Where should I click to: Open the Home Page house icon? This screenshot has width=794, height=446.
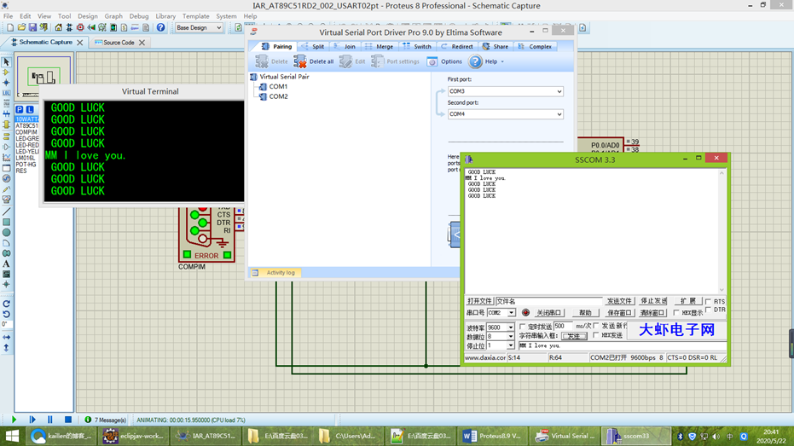(58, 27)
